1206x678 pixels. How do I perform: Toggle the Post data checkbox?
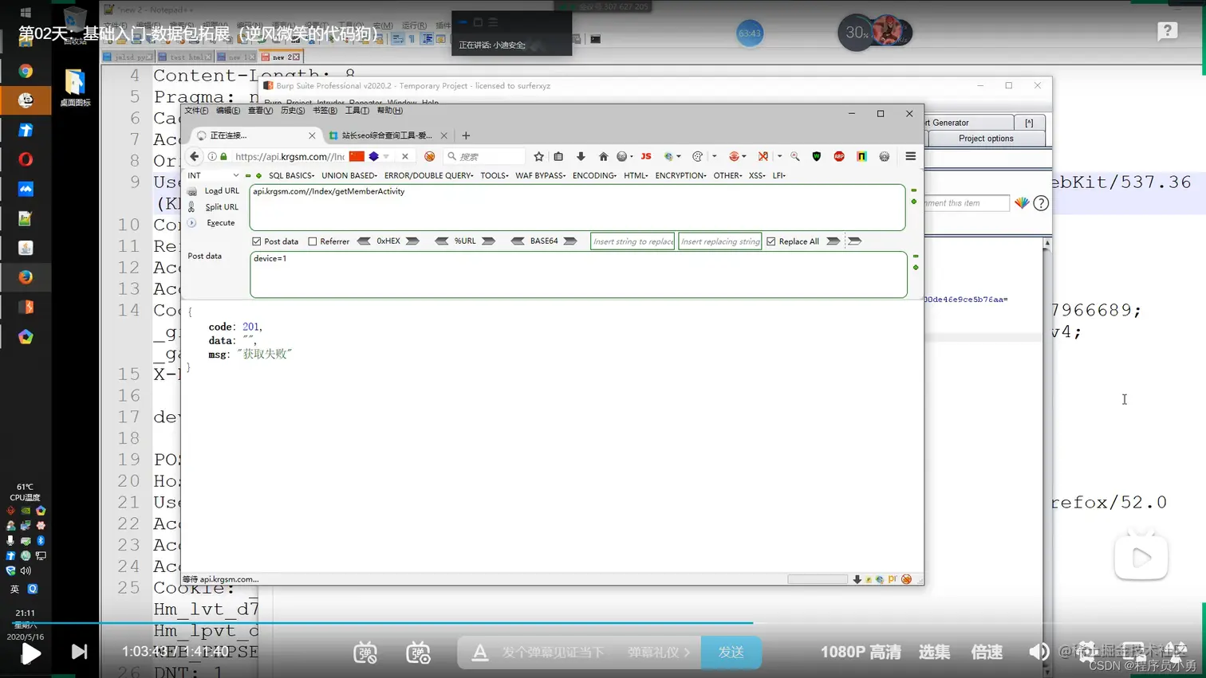coord(257,241)
